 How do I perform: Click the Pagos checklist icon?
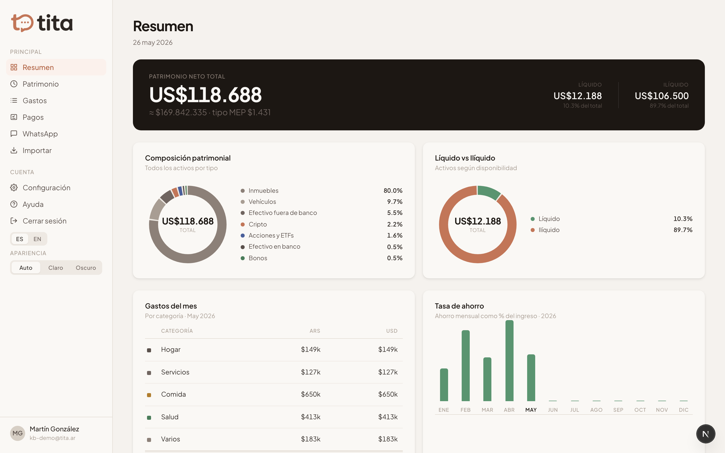[x=14, y=117]
